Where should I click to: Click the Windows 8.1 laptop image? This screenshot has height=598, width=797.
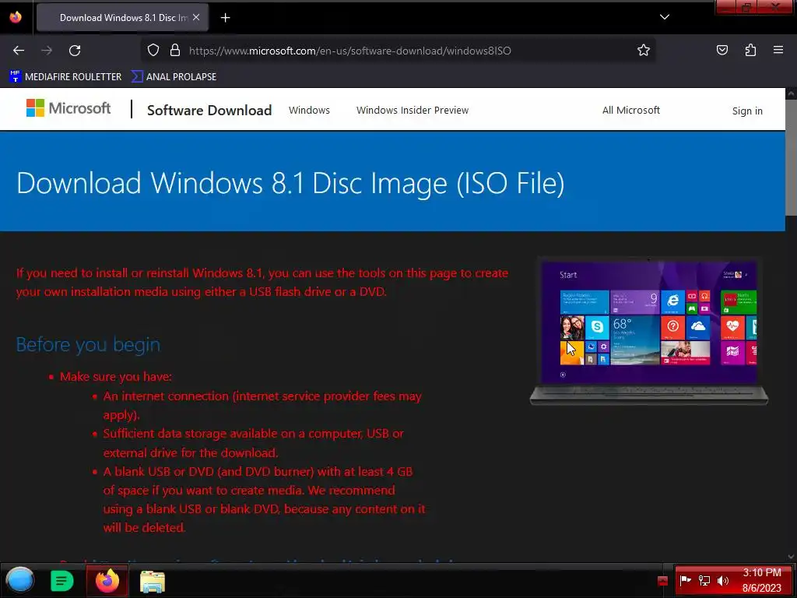[x=648, y=331]
